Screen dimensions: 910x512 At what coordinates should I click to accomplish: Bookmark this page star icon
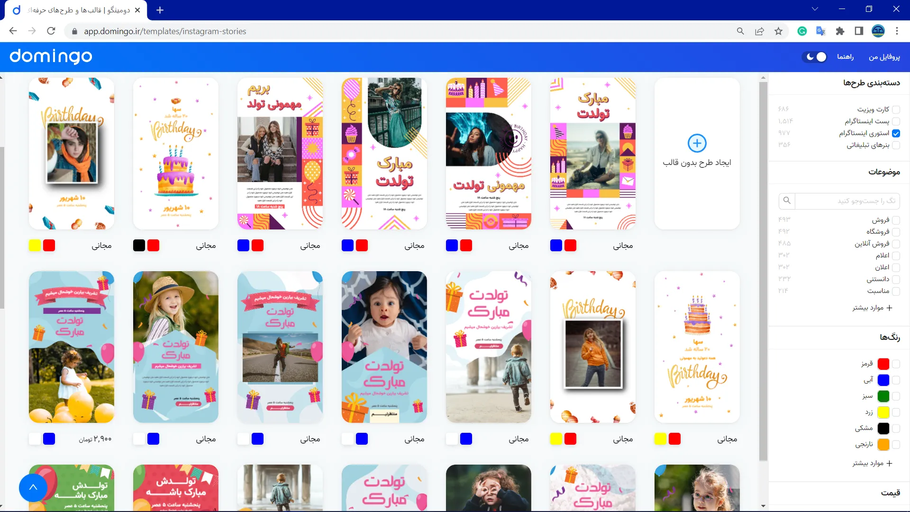(778, 31)
